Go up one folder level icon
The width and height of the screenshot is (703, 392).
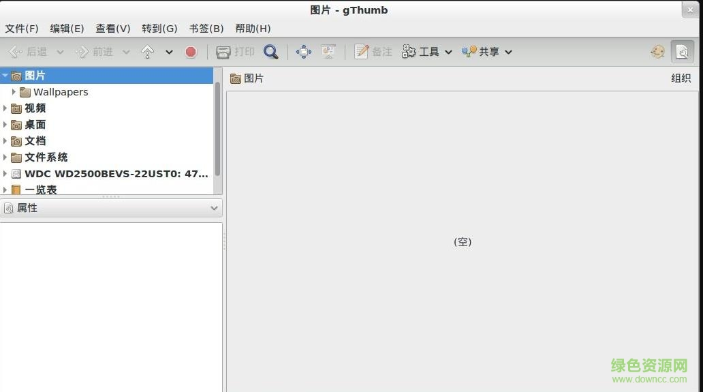click(148, 52)
